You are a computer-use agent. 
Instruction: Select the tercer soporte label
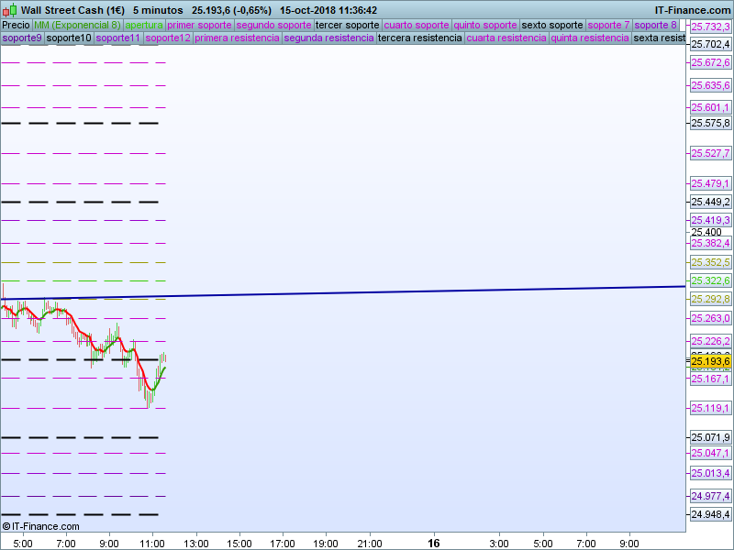tap(348, 25)
